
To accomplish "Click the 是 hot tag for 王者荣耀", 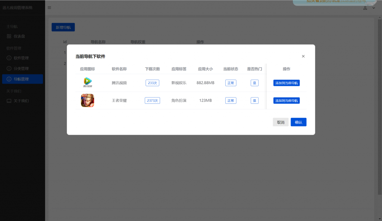I will click(x=254, y=100).
